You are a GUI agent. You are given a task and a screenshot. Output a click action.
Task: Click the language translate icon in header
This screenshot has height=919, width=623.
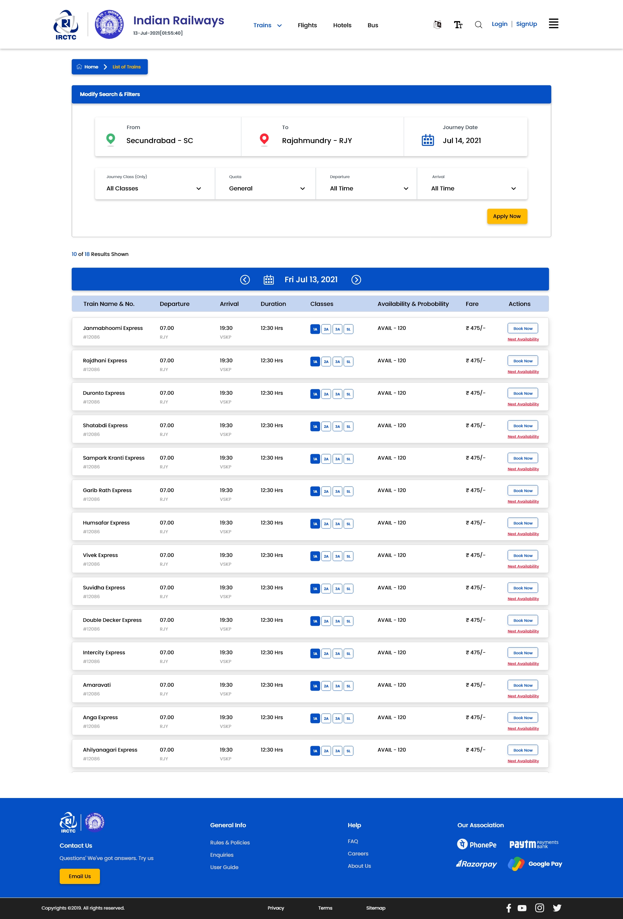point(437,25)
